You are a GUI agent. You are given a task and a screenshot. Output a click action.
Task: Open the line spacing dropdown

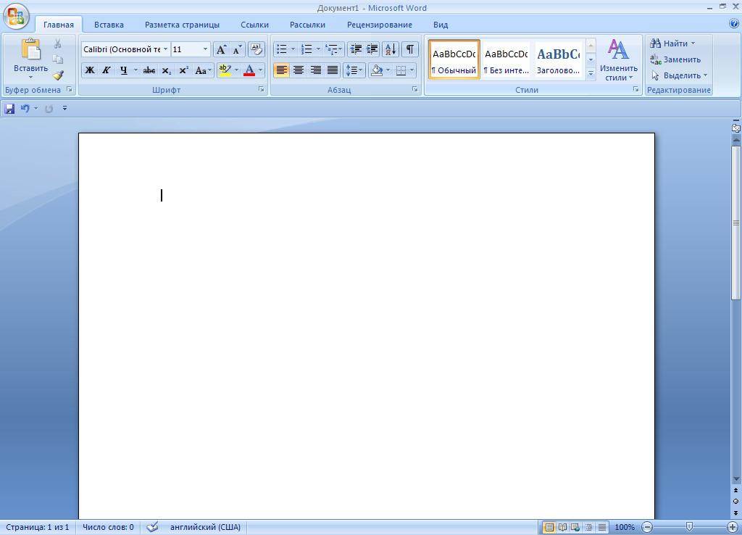(x=354, y=70)
